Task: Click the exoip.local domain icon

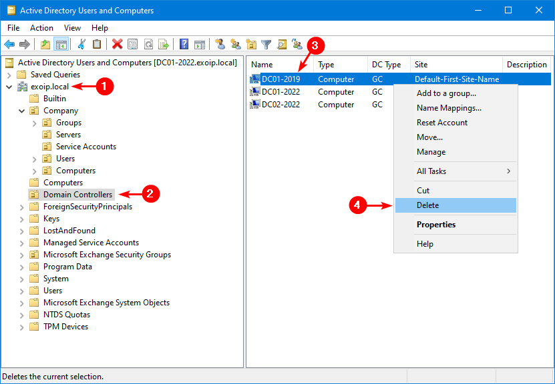Action: [x=22, y=87]
